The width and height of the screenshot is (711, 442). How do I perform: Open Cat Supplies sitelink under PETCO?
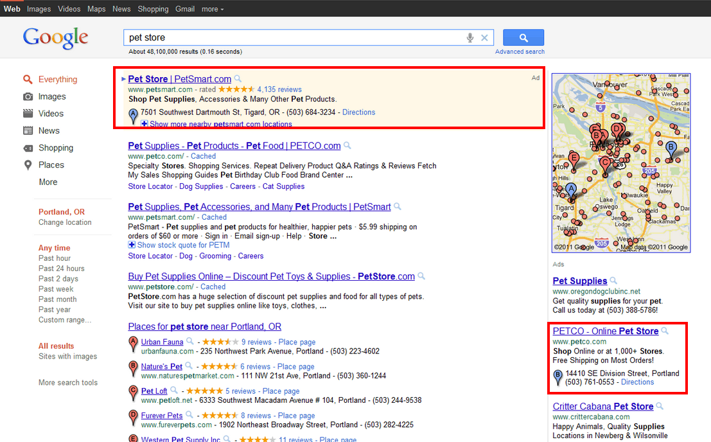coord(283,186)
